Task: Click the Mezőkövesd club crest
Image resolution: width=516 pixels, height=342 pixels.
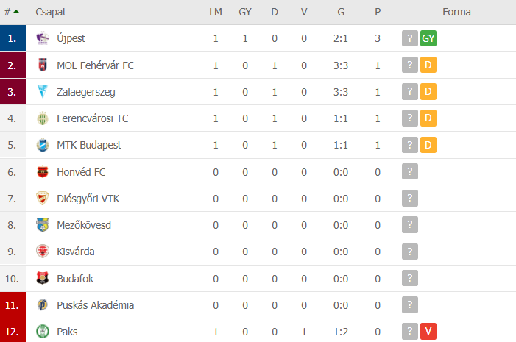Action: coord(43,225)
